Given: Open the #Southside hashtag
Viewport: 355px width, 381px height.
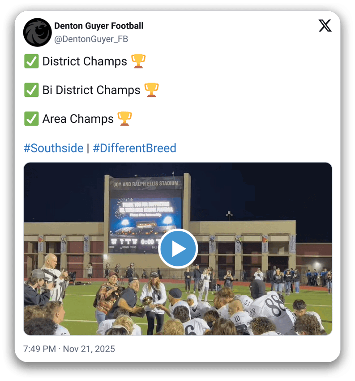Looking at the screenshot, I should (x=53, y=148).
